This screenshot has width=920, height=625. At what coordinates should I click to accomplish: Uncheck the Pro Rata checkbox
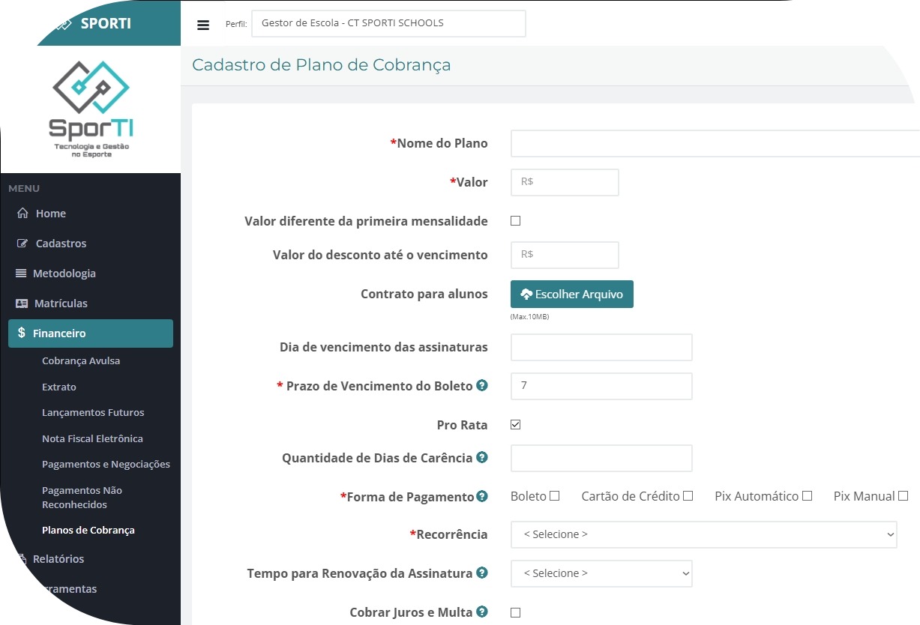click(515, 425)
